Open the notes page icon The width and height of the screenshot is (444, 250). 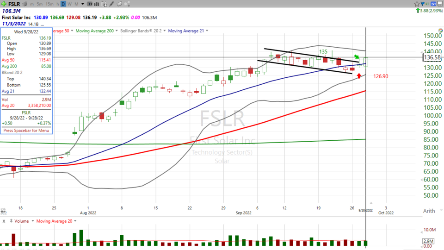(119, 4)
